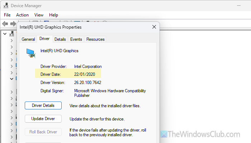Click Microsoft Windows Hardware Compatibility Publisher text
The width and height of the screenshot is (251, 143).
click(x=110, y=93)
